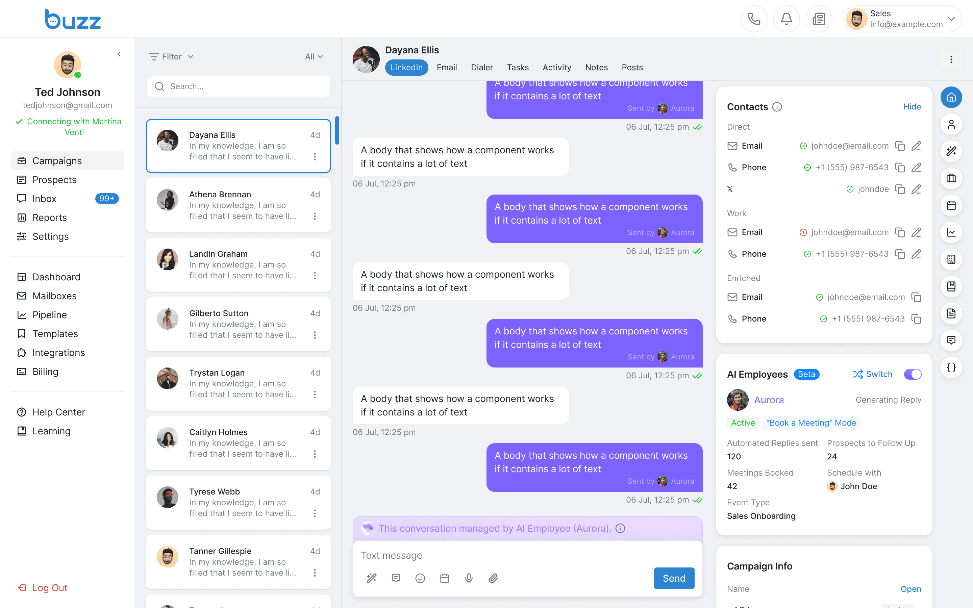Viewport: 973px width, 608px height.
Task: Open Gilberto Sutton conversation
Action: click(x=239, y=325)
